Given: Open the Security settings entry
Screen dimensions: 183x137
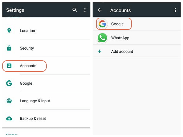Looking at the screenshot, I should pos(46,48).
